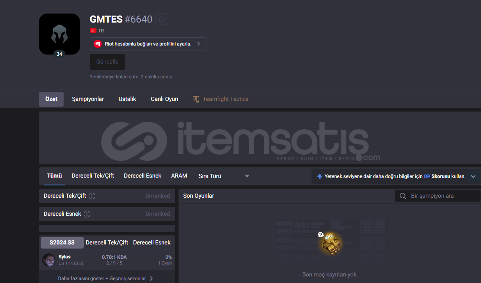The height and width of the screenshot is (283, 481).
Task: Select season stats Dereceli Esnek tab
Action: 151,242
